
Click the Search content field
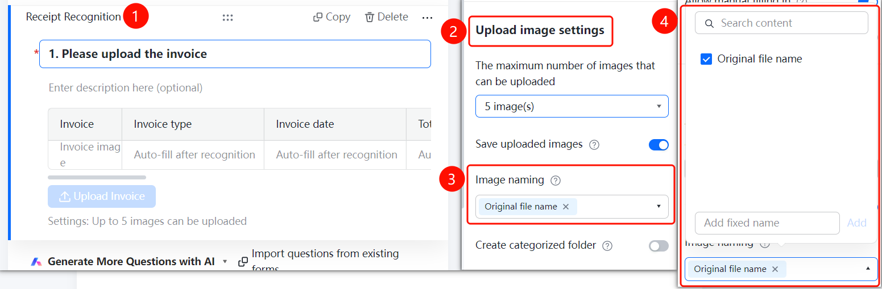pyautogui.click(x=781, y=23)
